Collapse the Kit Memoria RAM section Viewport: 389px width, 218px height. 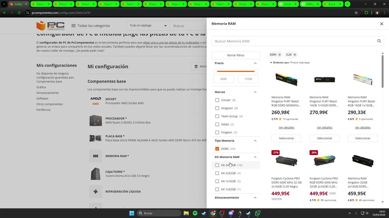[x=255, y=157]
